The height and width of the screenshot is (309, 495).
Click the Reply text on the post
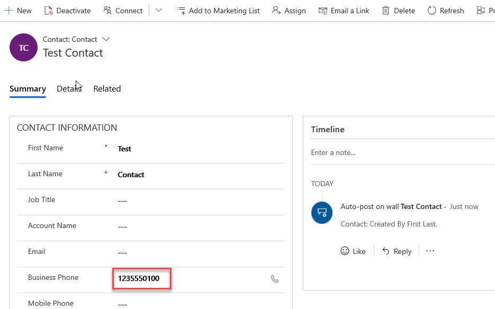point(402,251)
